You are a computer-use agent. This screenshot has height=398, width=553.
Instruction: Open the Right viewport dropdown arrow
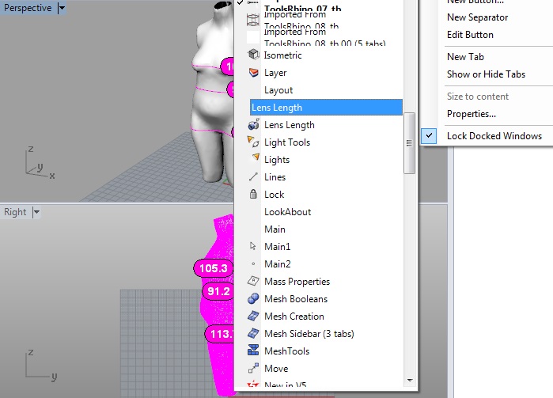[36, 212]
